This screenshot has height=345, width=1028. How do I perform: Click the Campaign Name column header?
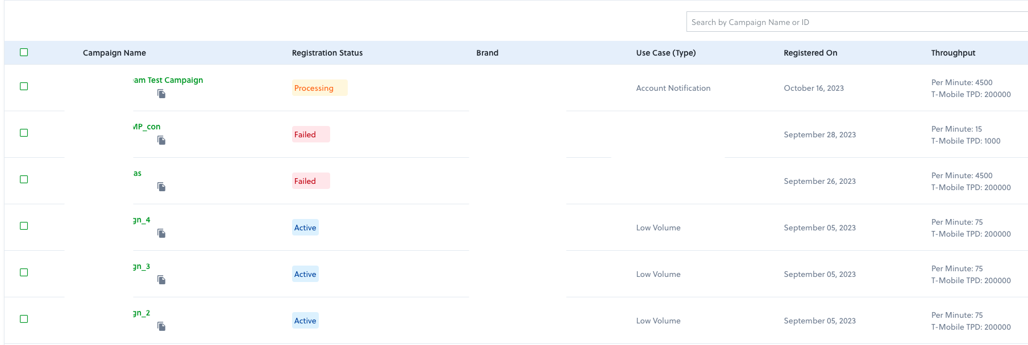coord(114,53)
